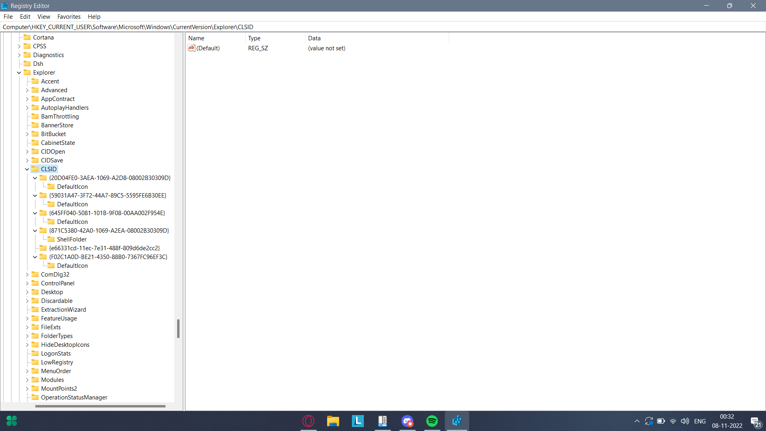The width and height of the screenshot is (766, 431).
Task: Select the CLSID key folder icon
Action: pyautogui.click(x=35, y=169)
